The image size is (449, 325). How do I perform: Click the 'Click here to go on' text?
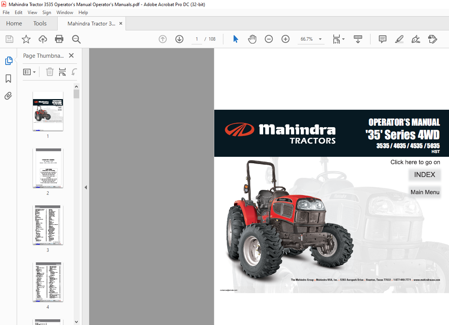click(415, 162)
